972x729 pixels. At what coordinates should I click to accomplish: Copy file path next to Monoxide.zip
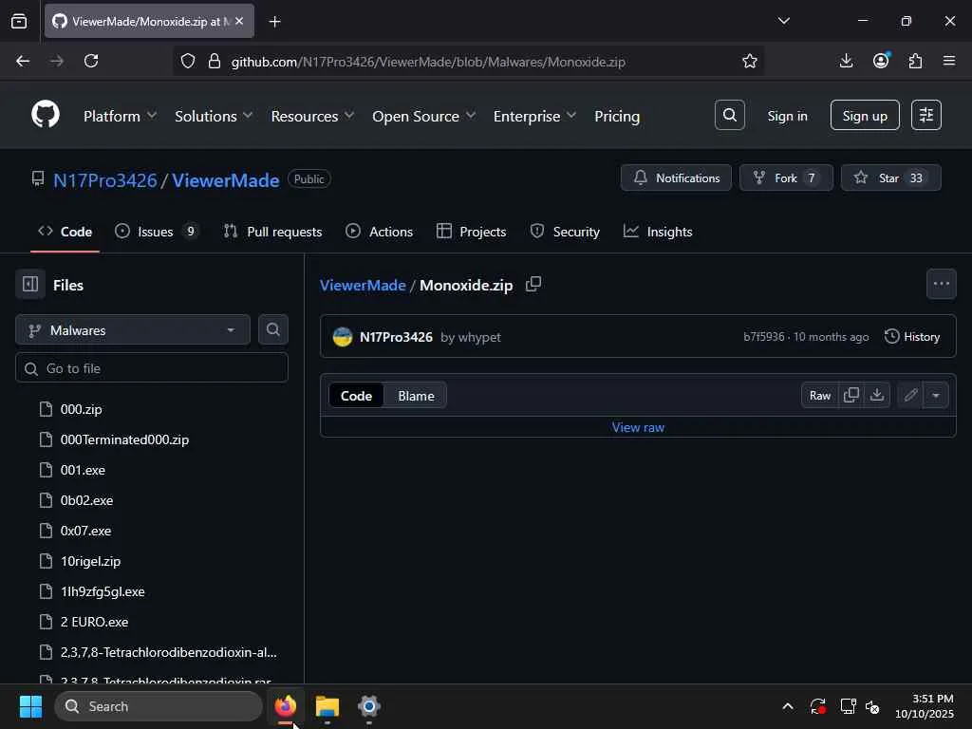[x=533, y=285]
